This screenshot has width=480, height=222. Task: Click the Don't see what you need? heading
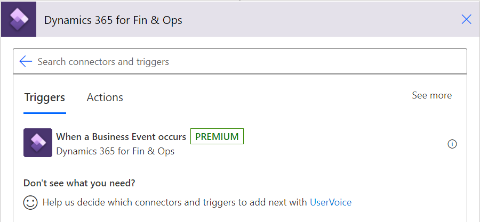coord(79,183)
